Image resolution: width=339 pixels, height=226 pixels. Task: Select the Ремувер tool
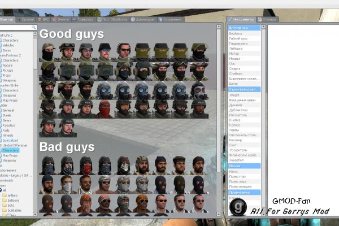(244, 140)
